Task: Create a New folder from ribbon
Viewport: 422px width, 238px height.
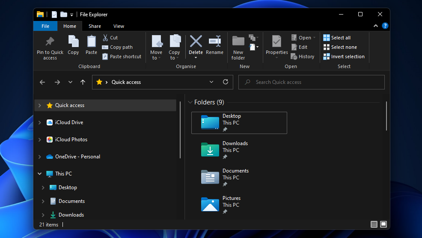Action: tap(238, 42)
